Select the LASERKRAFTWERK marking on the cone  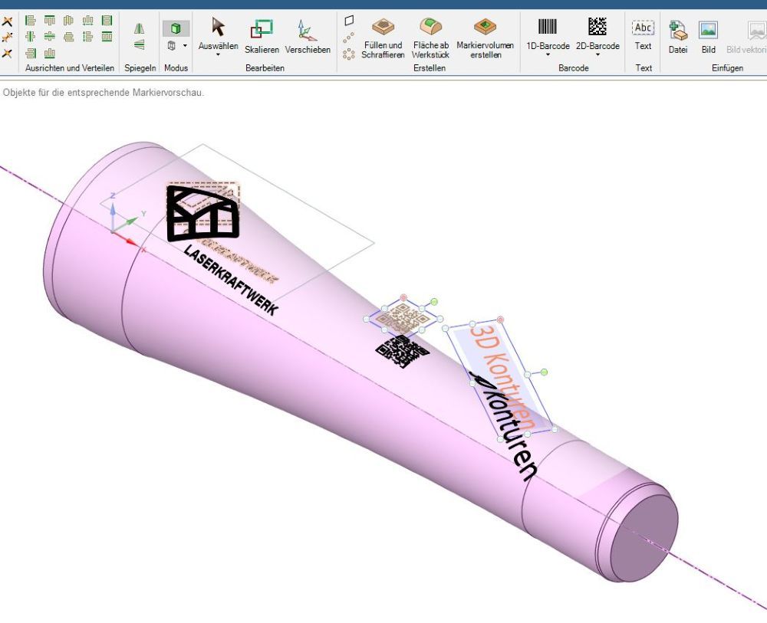231,280
